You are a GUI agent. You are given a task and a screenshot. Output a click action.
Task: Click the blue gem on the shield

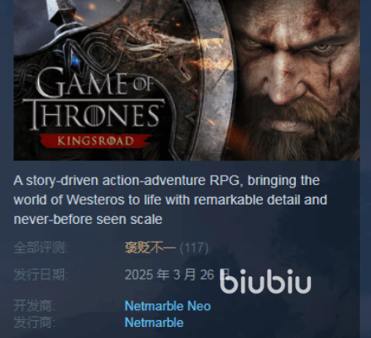click(75, 59)
